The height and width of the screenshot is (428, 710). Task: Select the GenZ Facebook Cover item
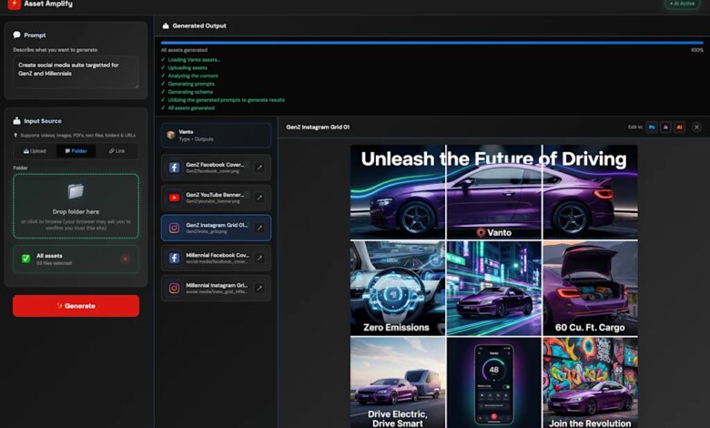(216, 168)
